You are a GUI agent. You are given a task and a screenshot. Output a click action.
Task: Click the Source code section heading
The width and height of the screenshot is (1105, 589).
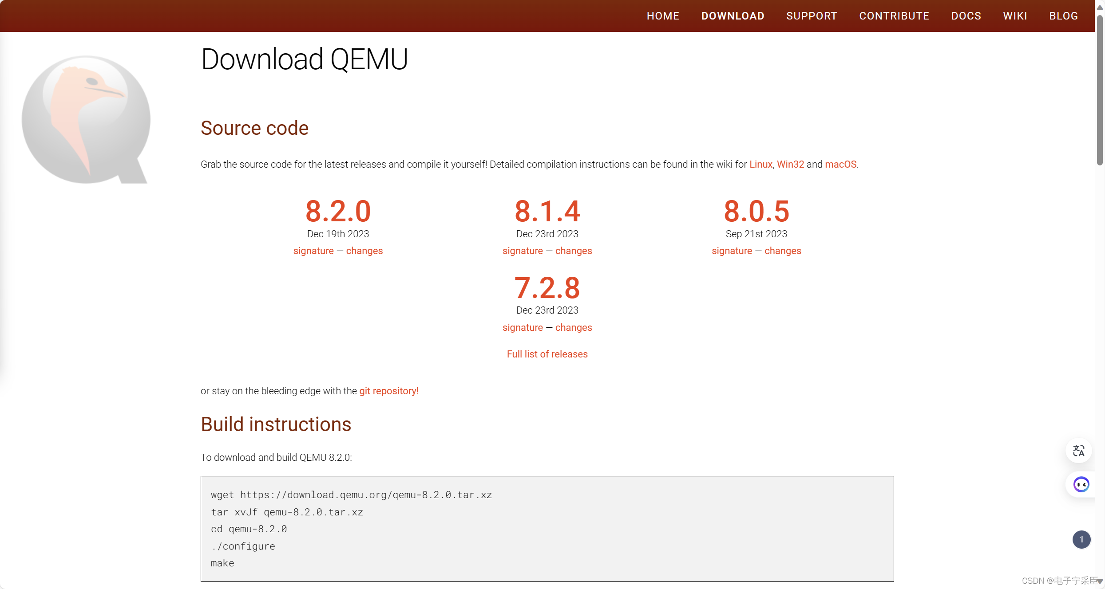pyautogui.click(x=254, y=128)
